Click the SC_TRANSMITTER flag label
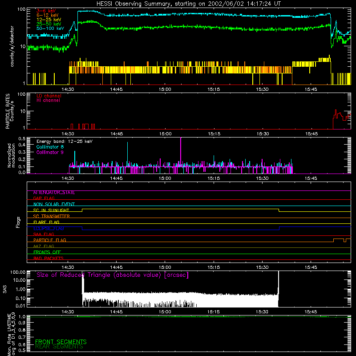Image resolution: width=356 pixels, height=356 pixels. tap(52, 216)
